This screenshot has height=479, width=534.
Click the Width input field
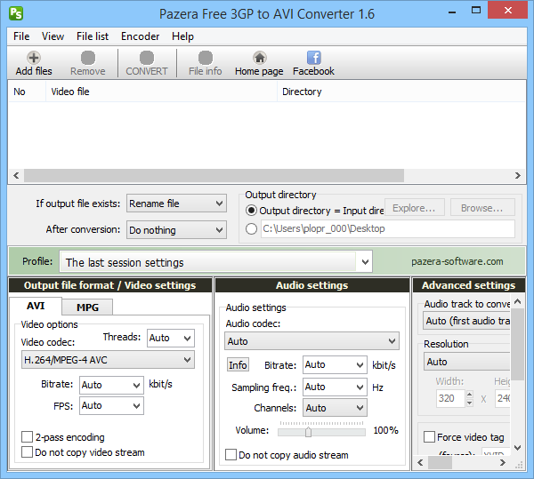pos(450,398)
